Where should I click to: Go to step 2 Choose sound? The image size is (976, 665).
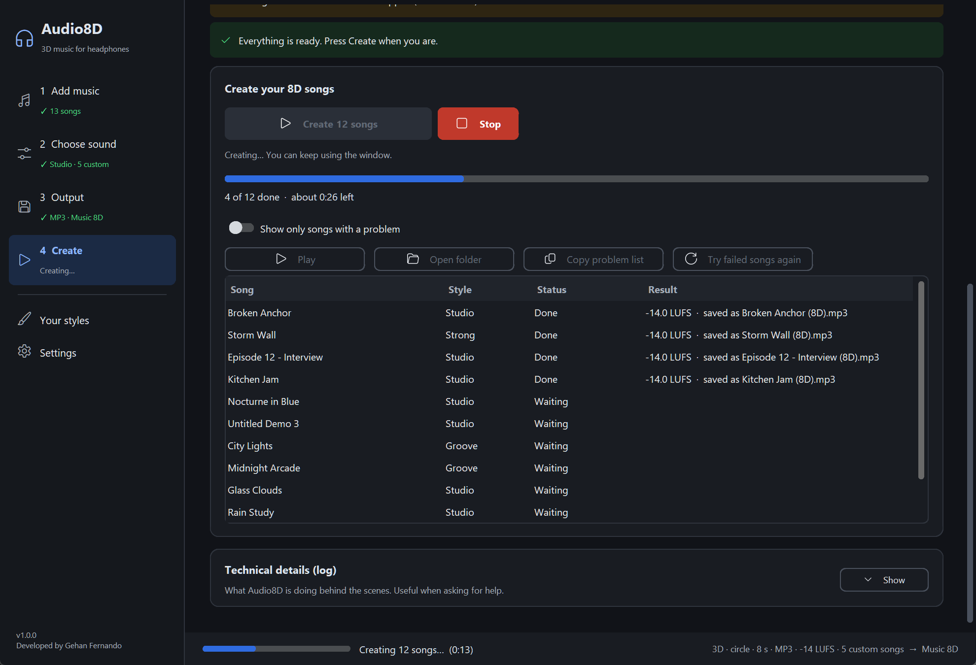pos(92,153)
